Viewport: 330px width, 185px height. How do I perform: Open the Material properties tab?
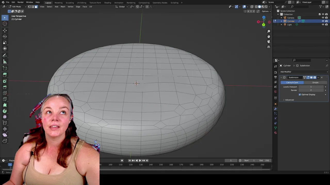[275, 133]
